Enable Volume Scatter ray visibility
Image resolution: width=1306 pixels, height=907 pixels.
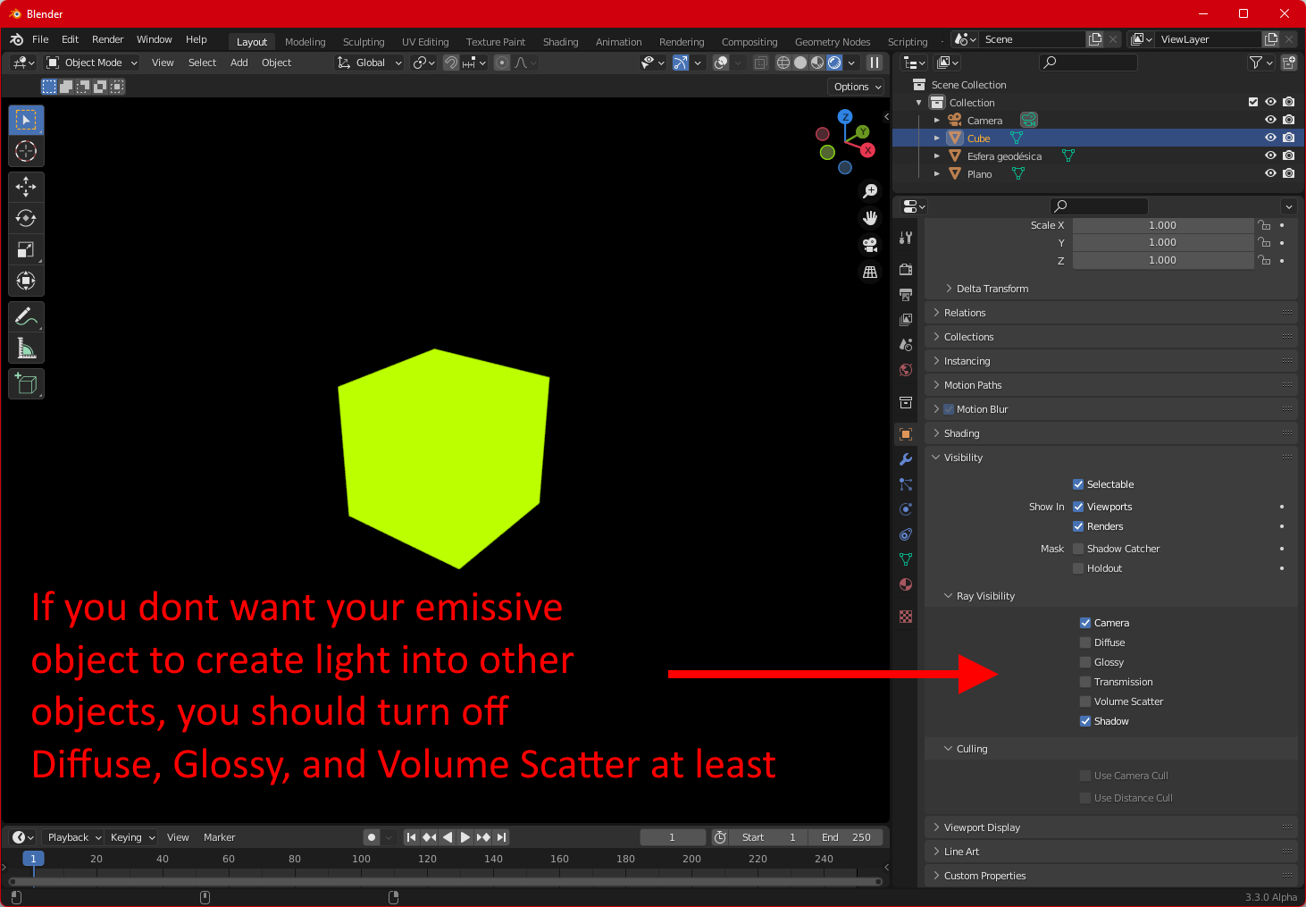tap(1085, 701)
